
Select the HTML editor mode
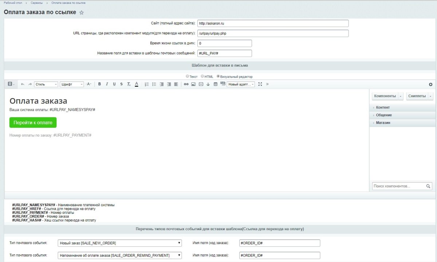(202, 77)
